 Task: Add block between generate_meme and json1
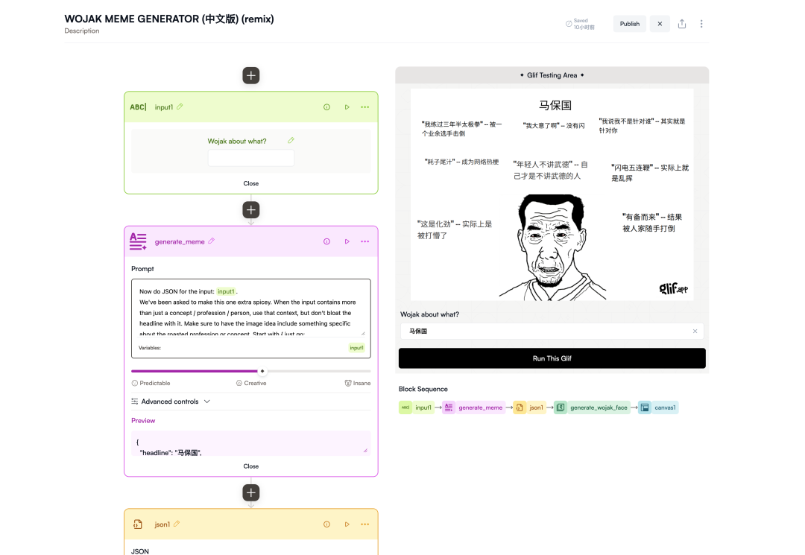coord(250,493)
